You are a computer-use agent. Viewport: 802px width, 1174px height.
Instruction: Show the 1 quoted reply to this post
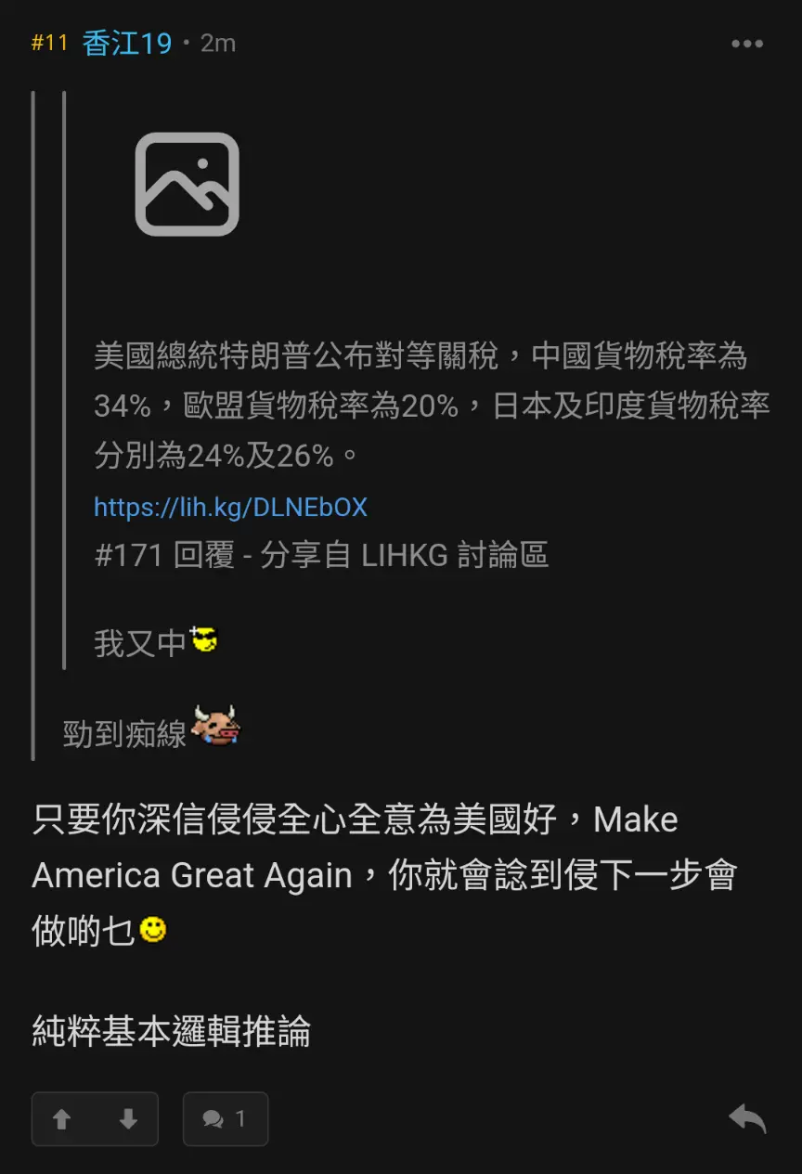click(x=226, y=1119)
